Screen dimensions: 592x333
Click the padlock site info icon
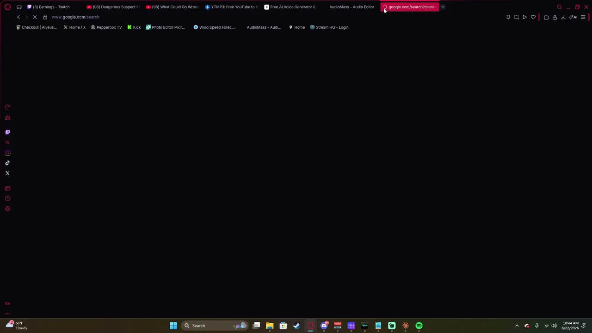(x=45, y=17)
